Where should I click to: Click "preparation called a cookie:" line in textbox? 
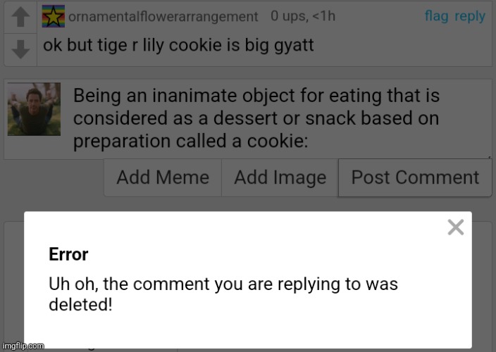pos(190,141)
